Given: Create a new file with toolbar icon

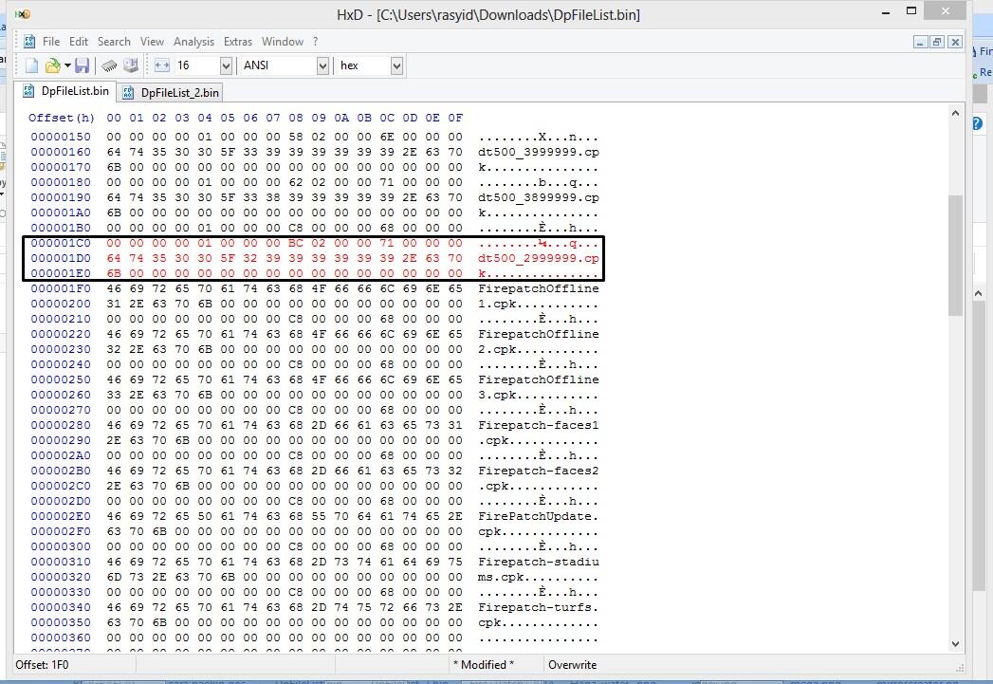Looking at the screenshot, I should click(31, 65).
